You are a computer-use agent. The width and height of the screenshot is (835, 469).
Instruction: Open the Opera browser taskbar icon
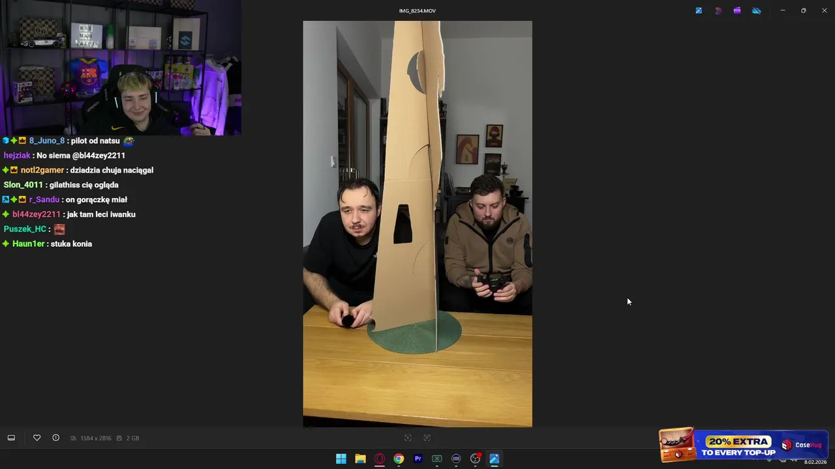point(380,459)
